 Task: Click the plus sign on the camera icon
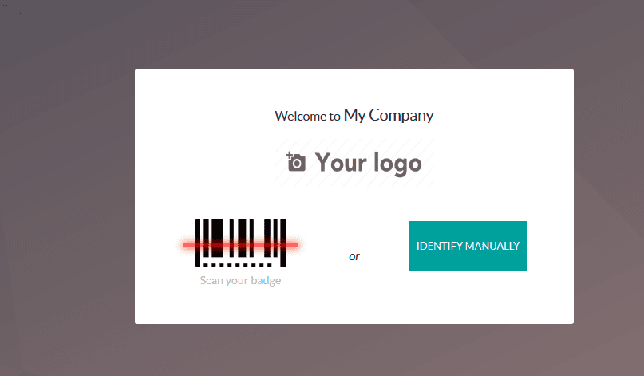tap(290, 154)
